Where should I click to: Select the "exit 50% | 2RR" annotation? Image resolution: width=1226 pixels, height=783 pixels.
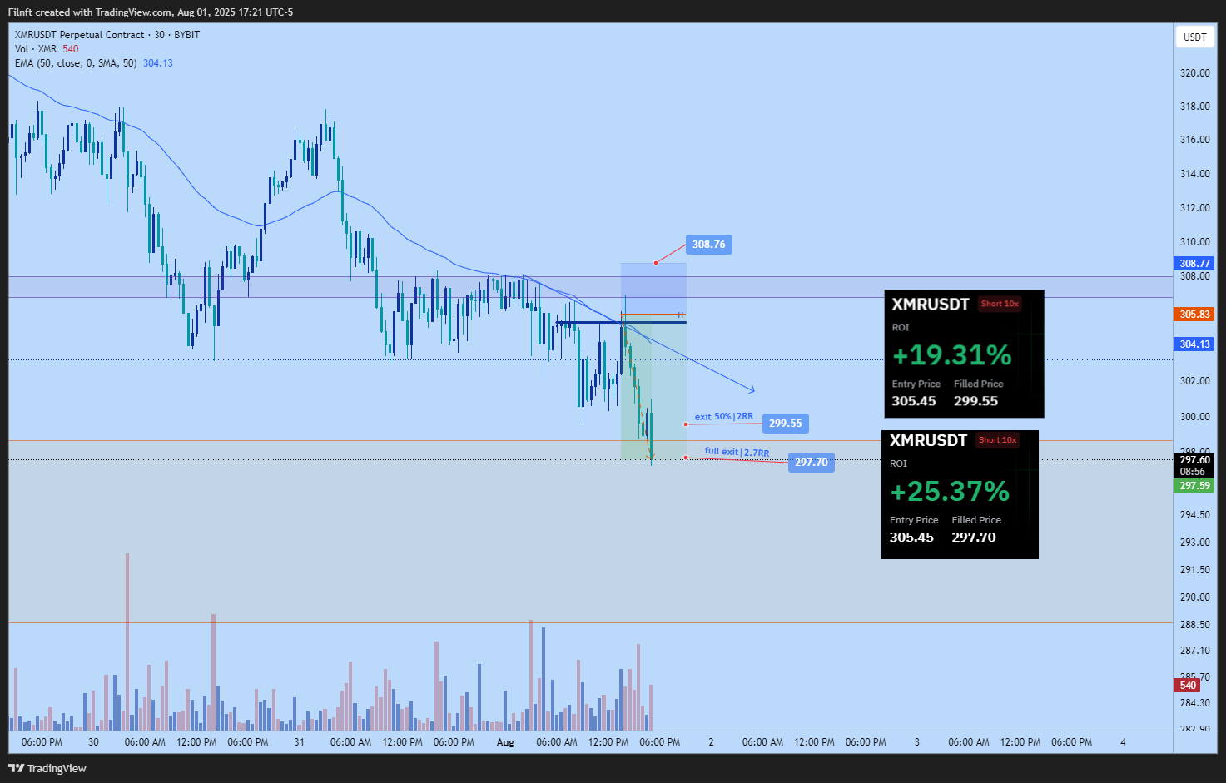pyautogui.click(x=723, y=416)
